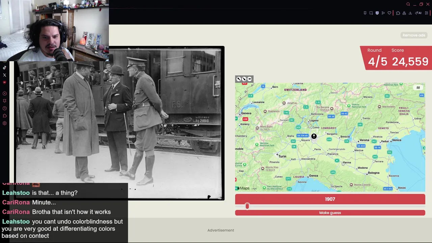Open history clock icon in sidebar
This screenshot has height=243, width=432.
[4, 108]
